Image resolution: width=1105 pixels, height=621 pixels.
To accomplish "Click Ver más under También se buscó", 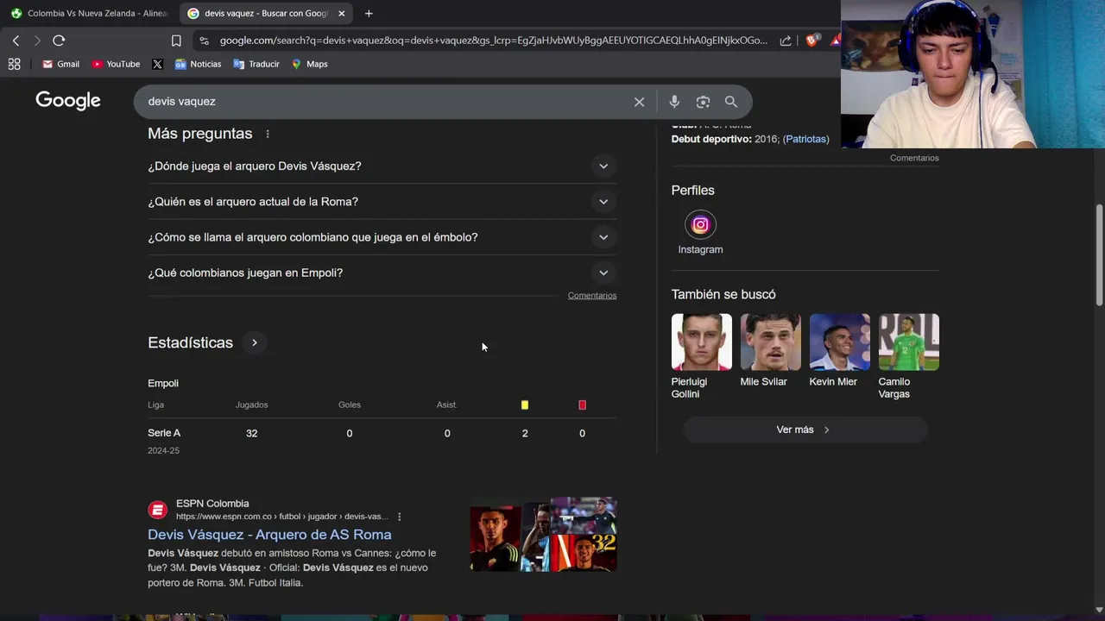I will (x=805, y=430).
